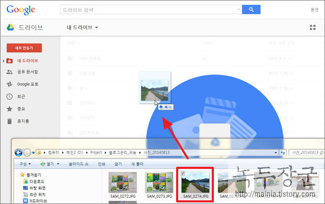
Task: Select SAM_0274.JPG thumbnail
Action: (x=195, y=182)
